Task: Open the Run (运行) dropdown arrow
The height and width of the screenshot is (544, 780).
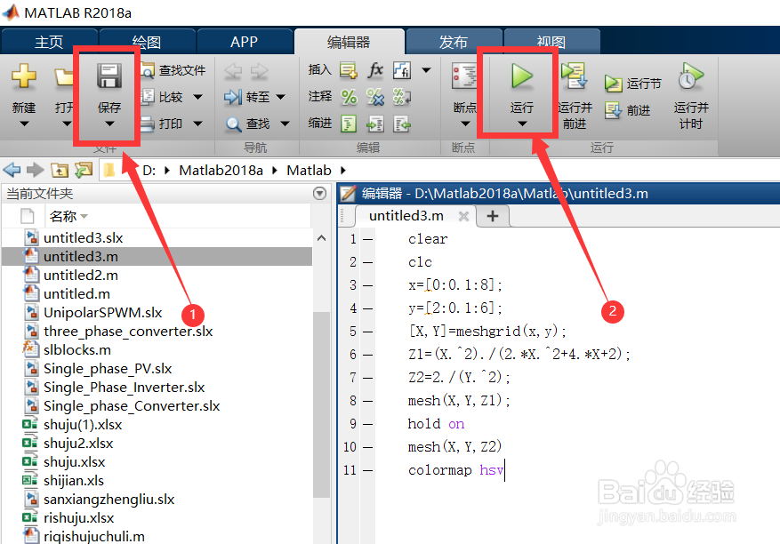Action: coord(522,124)
